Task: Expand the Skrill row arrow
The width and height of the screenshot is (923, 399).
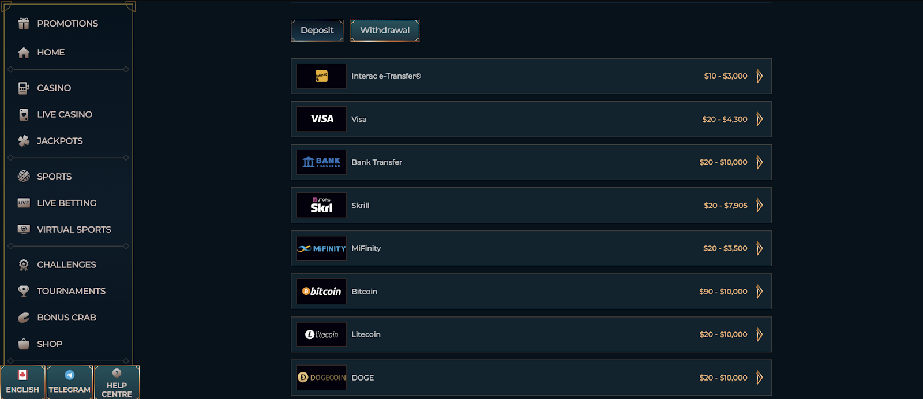Action: 760,205
